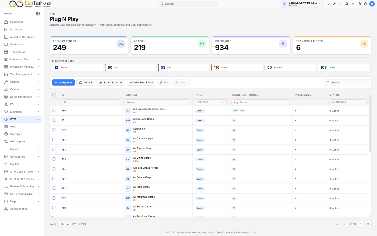Image resolution: width=377 pixels, height=236 pixels.
Task: Jump to the last page of partners
Action: pyautogui.click(x=368, y=224)
